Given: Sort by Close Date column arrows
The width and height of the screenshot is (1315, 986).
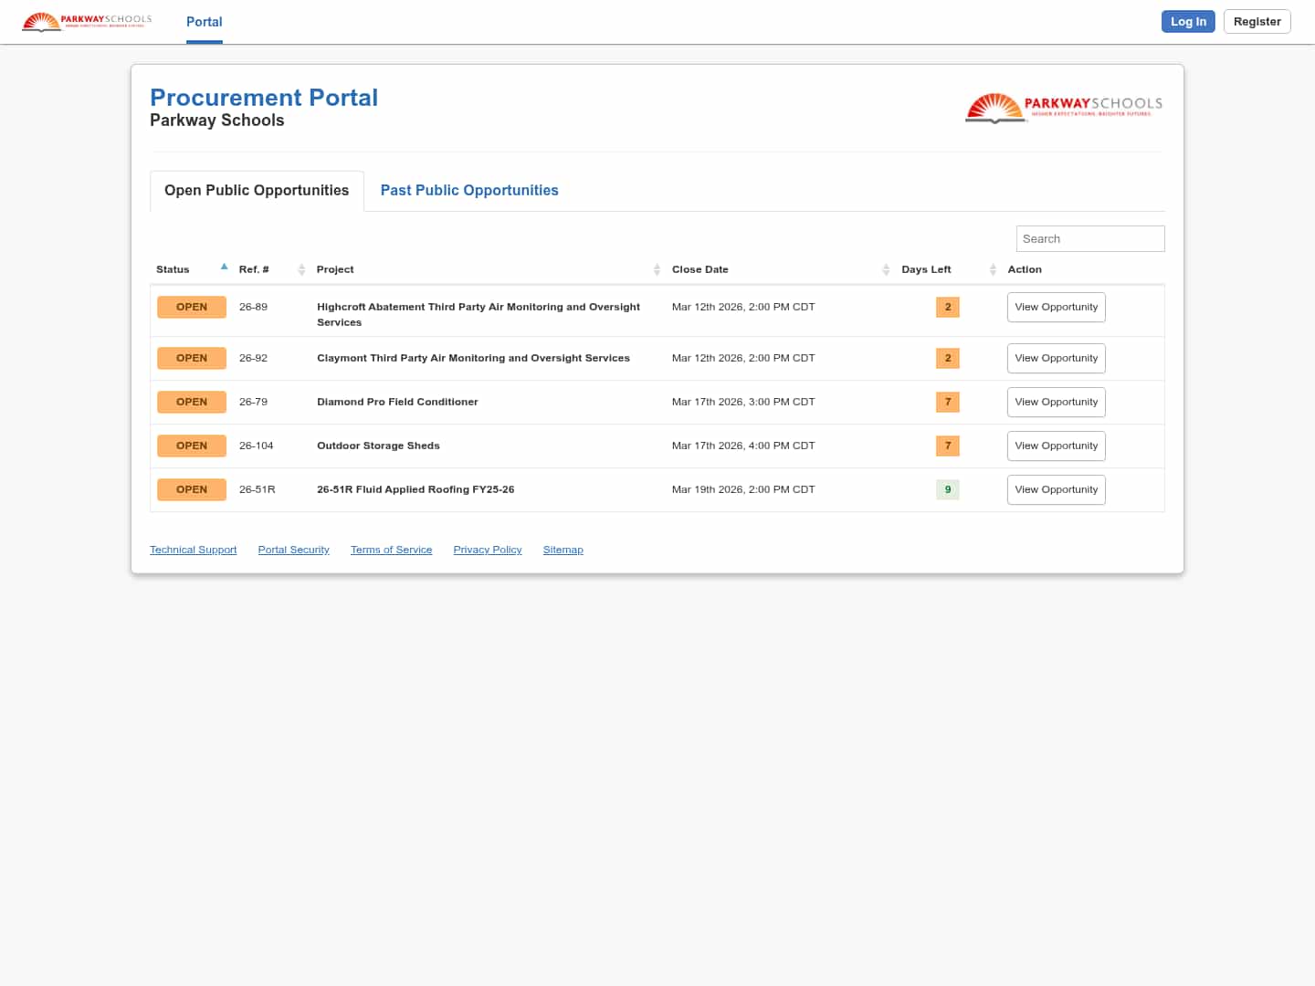Looking at the screenshot, I should (x=886, y=269).
